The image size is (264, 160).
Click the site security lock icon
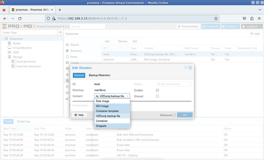[x=54, y=19]
